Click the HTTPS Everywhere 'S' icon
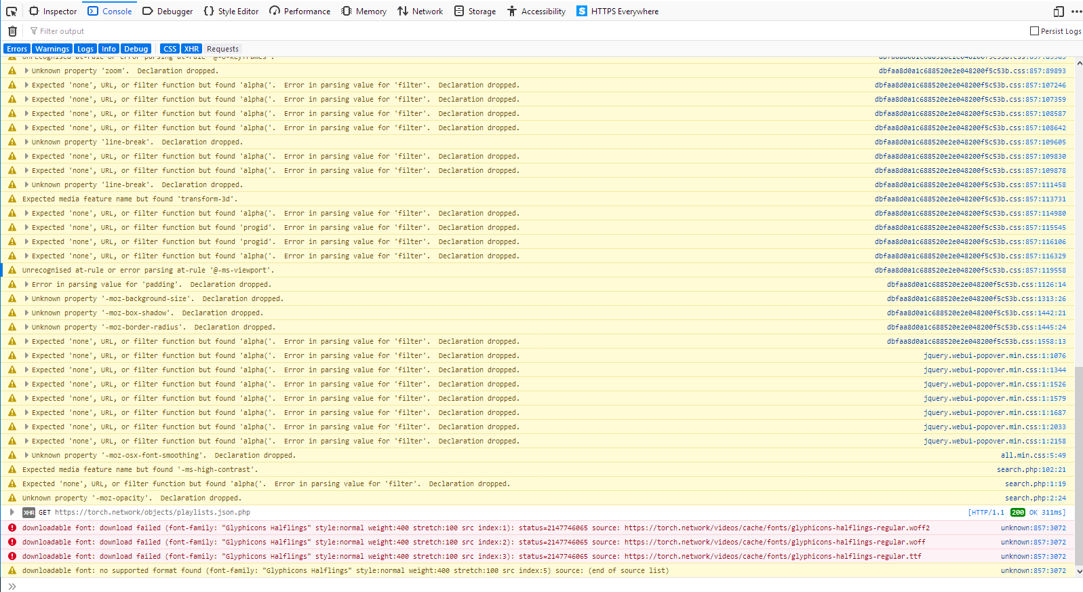Screen dimensions: 1083x592 (x=582, y=12)
